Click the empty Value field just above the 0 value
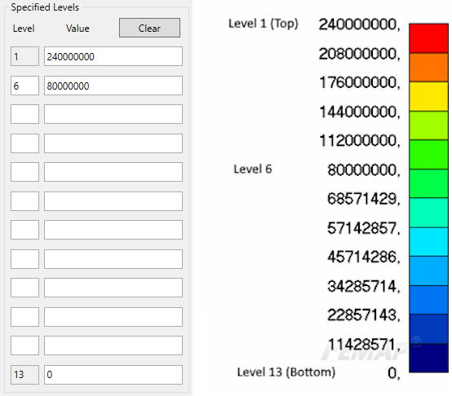The height and width of the screenshot is (396, 452). click(x=113, y=345)
